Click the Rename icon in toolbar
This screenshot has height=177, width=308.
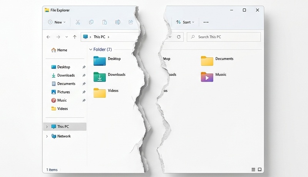[x=117, y=22]
